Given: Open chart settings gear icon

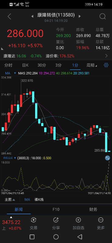Looking at the screenshot, I should 106,65.
